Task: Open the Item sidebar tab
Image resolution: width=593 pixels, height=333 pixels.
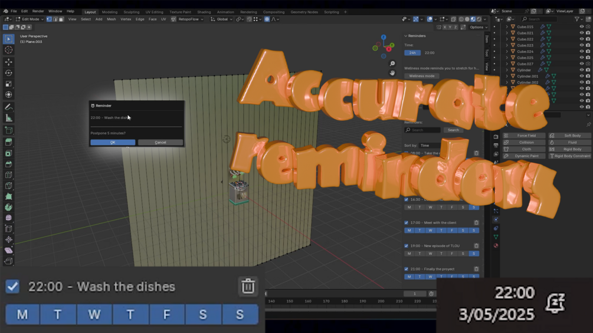Action: pos(487,39)
